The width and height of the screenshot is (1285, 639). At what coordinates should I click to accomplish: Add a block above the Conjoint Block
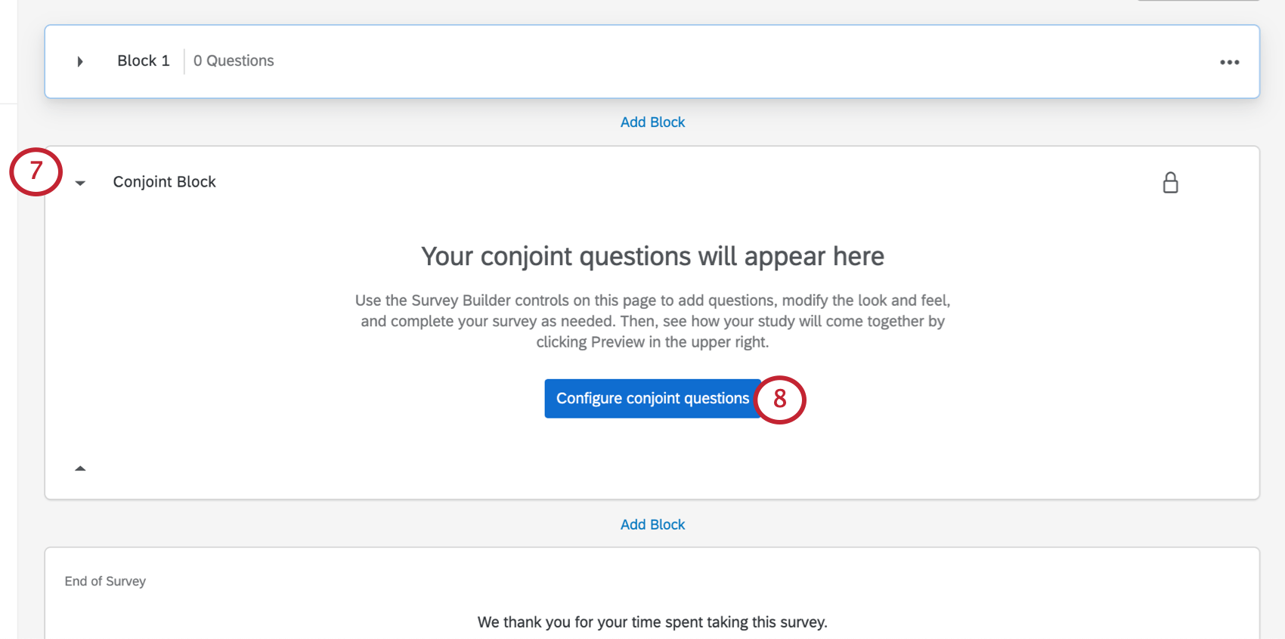tap(652, 122)
